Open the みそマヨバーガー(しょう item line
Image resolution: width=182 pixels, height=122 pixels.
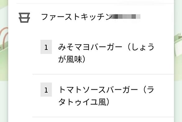pyautogui.click(x=106, y=47)
